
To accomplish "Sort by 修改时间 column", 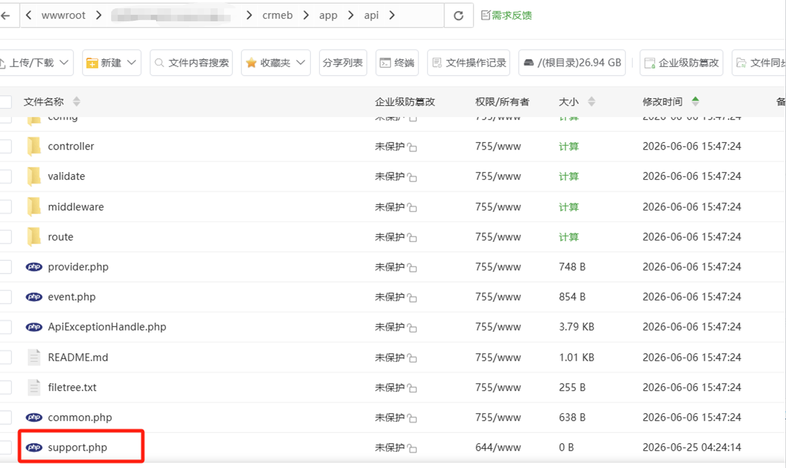I will (696, 102).
